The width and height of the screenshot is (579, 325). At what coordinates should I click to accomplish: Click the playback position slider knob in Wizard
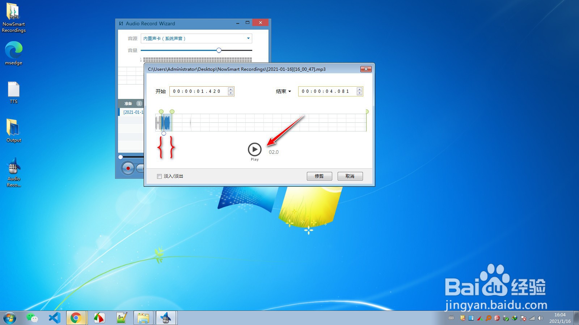click(x=121, y=157)
